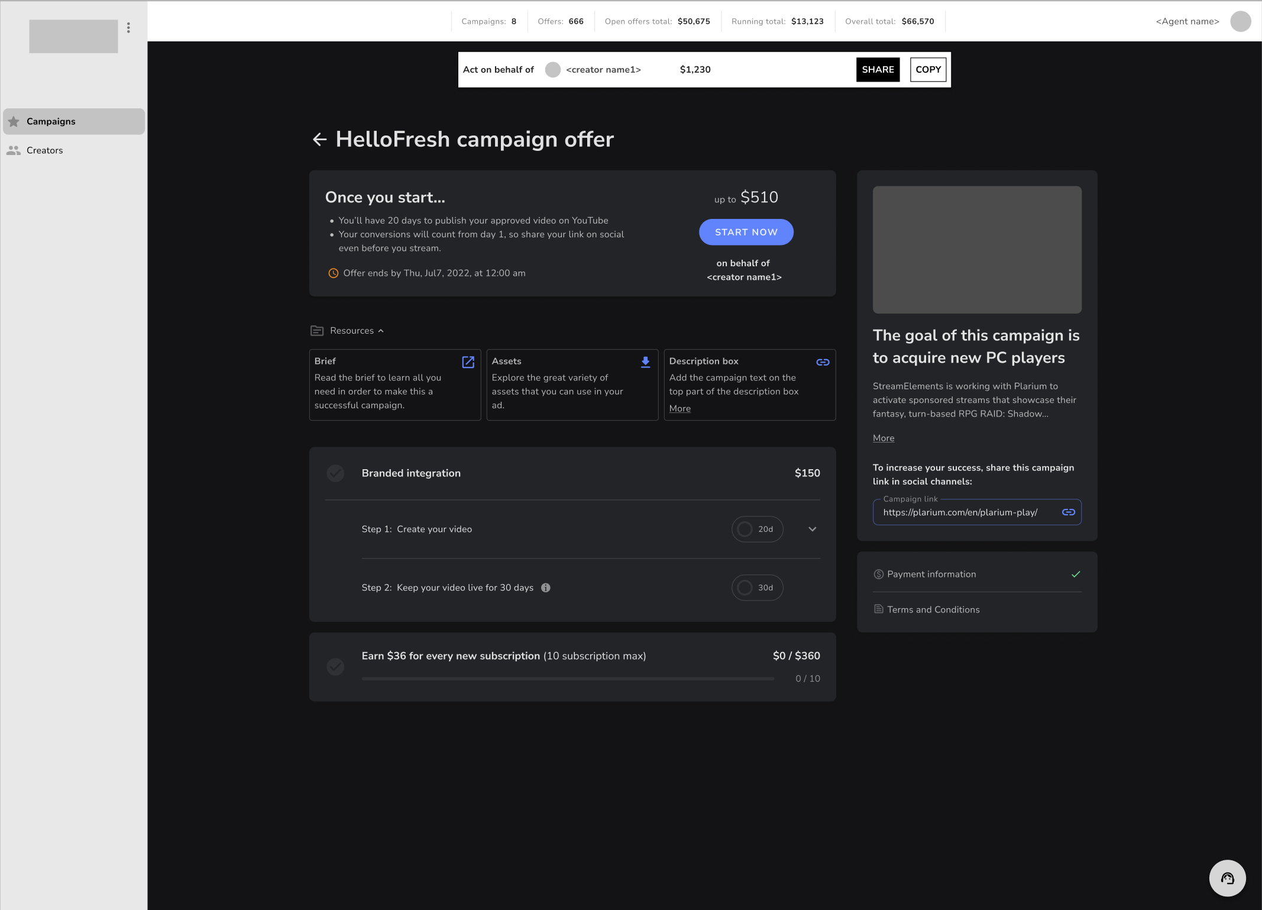The height and width of the screenshot is (910, 1262).
Task: Click the START NOW button
Action: [746, 232]
